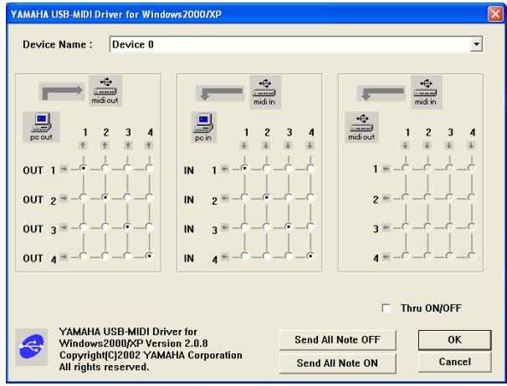Click Send All Note OFF button
507x386 pixels.
point(337,340)
